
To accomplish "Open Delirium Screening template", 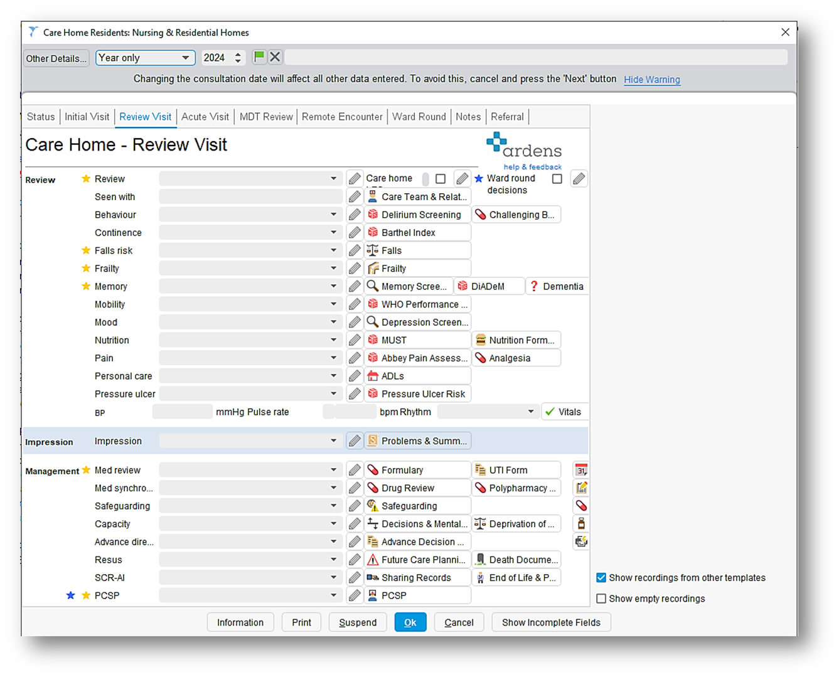I will click(417, 215).
